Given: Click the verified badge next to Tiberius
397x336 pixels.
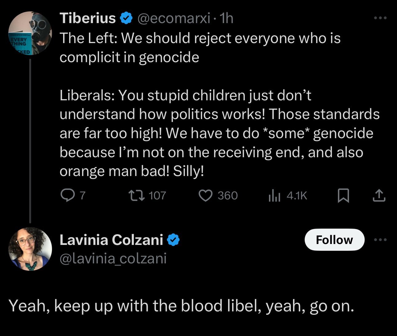Looking at the screenshot, I should click(x=126, y=18).
